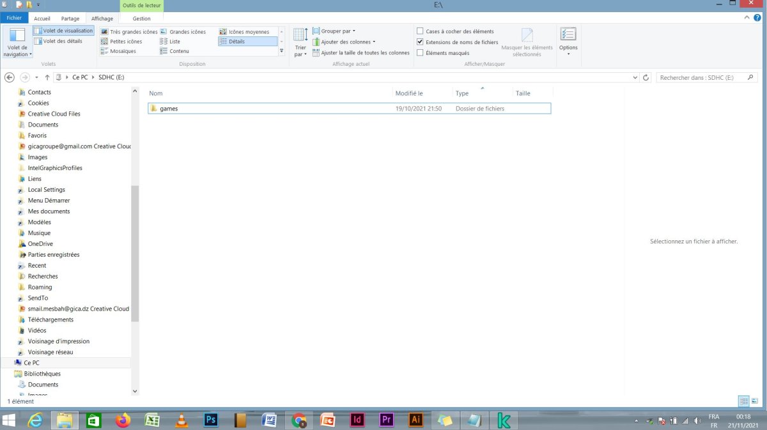This screenshot has height=430, width=767.
Task: Open Adobe InDesign from the taskbar
Action: tap(357, 420)
